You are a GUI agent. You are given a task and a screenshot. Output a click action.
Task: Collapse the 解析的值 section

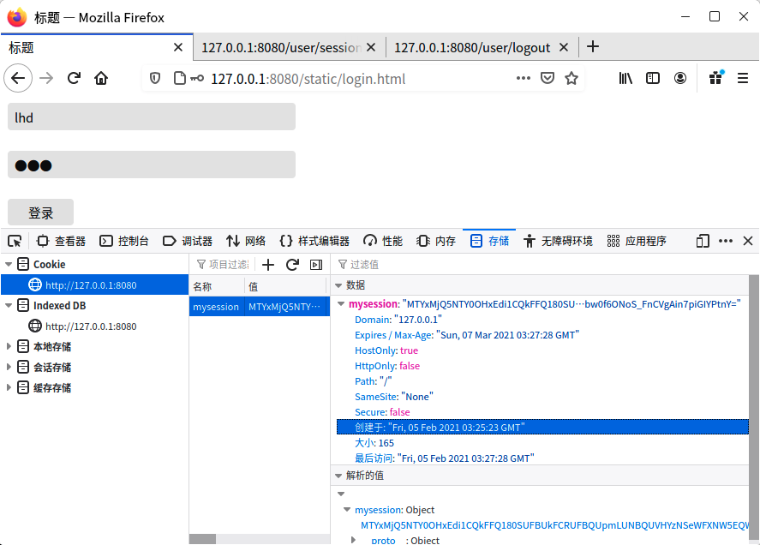click(338, 476)
